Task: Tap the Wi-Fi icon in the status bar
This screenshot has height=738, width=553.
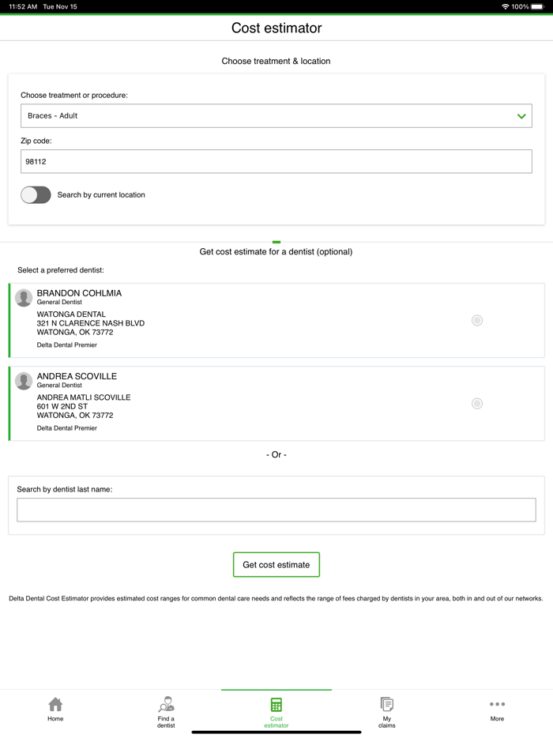Action: point(504,6)
